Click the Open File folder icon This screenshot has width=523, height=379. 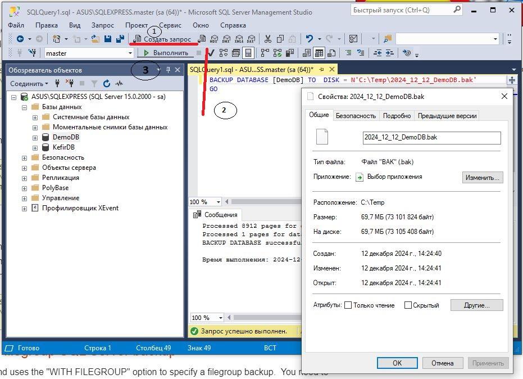pyautogui.click(x=95, y=39)
